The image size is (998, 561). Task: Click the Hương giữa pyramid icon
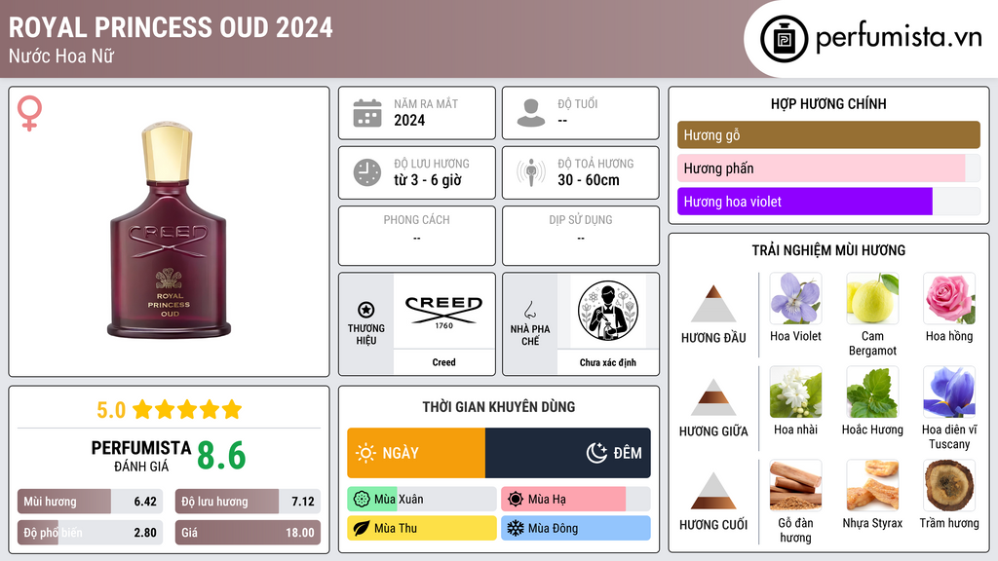[x=713, y=397]
